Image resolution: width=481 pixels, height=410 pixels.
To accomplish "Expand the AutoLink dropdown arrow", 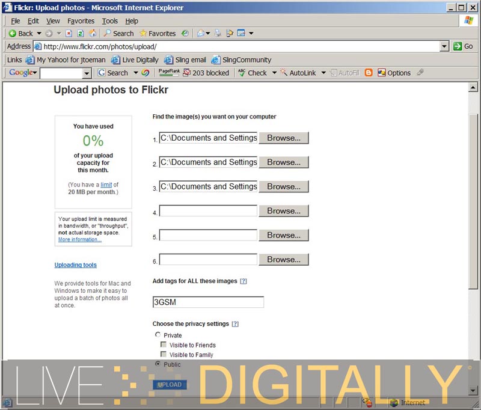I will pyautogui.click(x=323, y=73).
